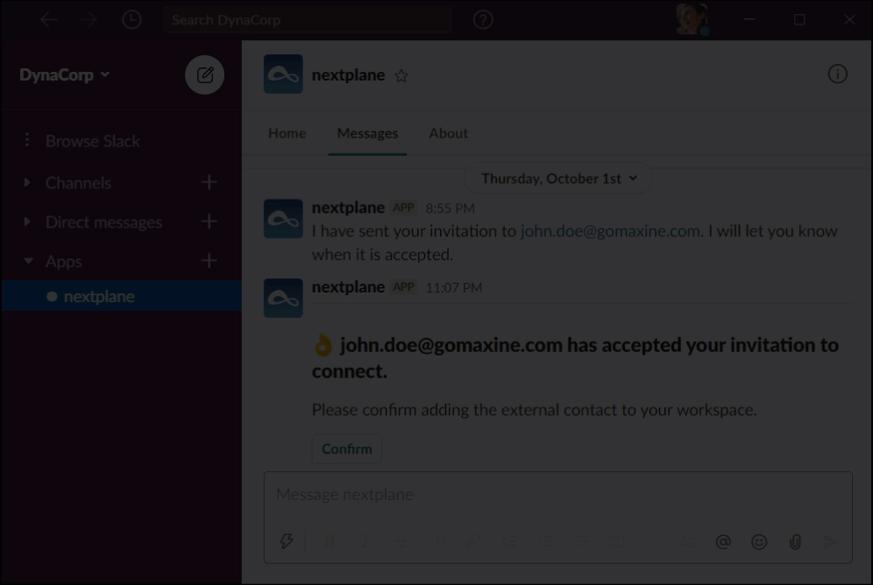
Task: Add a direct message with plus
Action: [209, 222]
